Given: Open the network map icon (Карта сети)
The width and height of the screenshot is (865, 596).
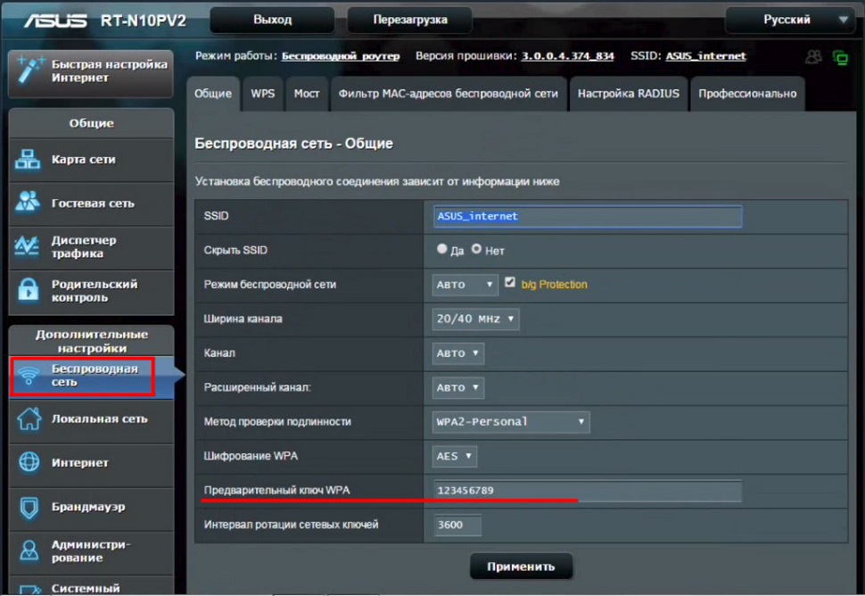Looking at the screenshot, I should tap(29, 160).
